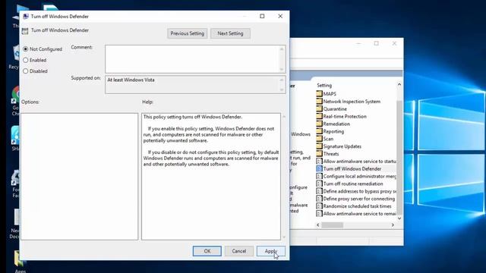Image resolution: width=486 pixels, height=273 pixels.
Task: Click the Help text area
Action: coord(211,177)
